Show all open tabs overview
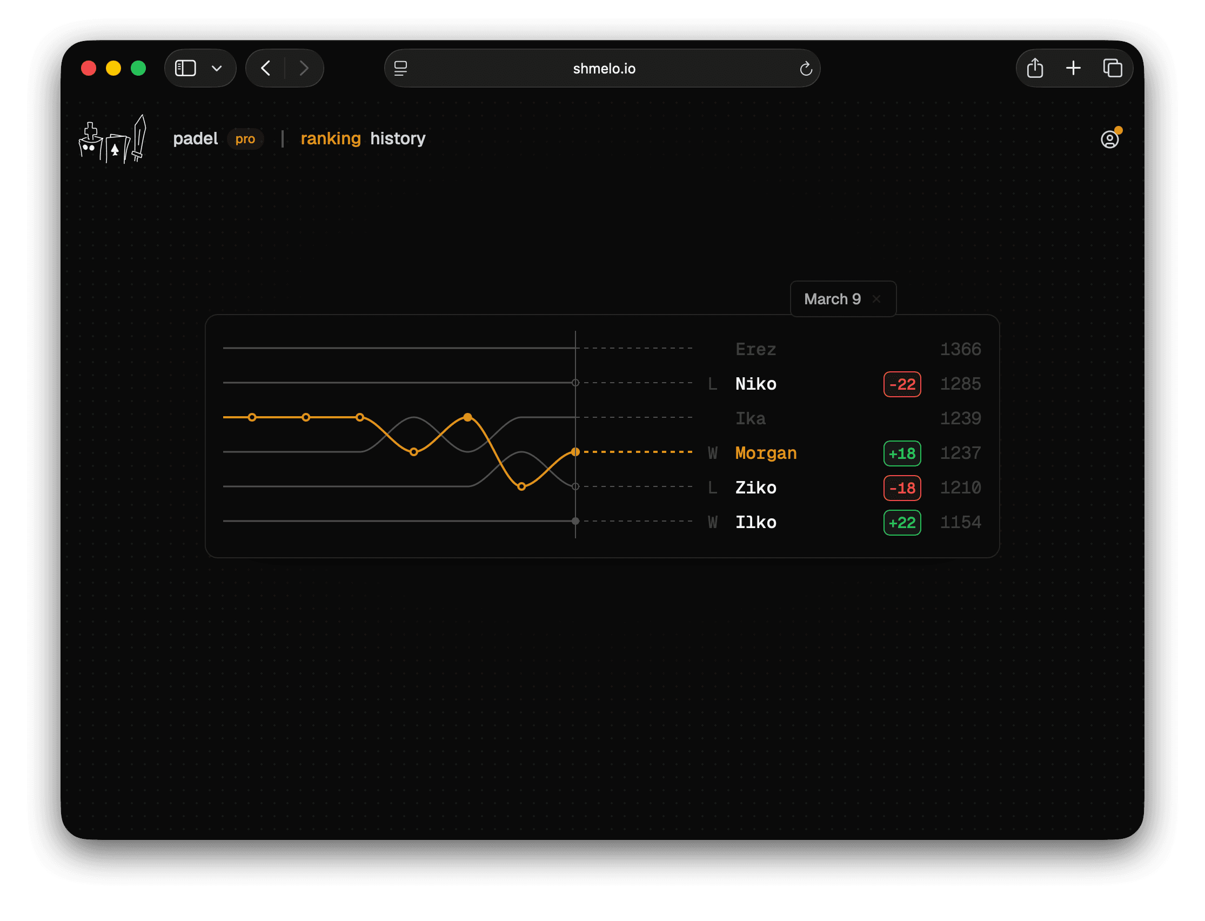Screen dimensions: 1205x921 1113,68
